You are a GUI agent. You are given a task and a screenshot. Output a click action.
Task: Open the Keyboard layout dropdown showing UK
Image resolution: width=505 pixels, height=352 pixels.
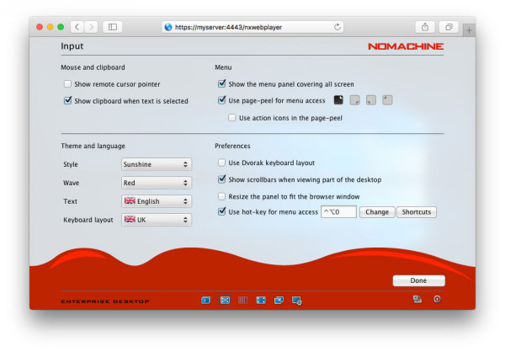(x=157, y=220)
